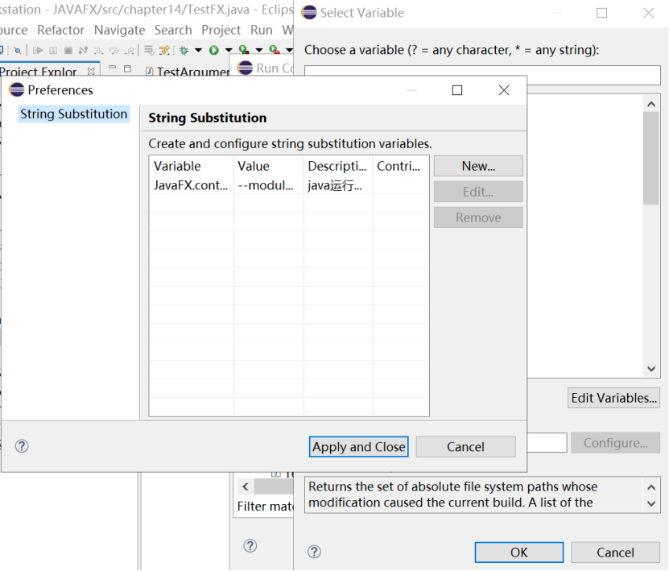Click the Resume debug icon in the toolbar
669x571 pixels.
tap(38, 50)
